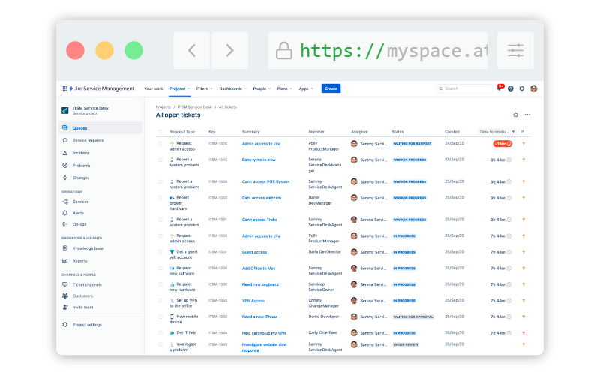The height and width of the screenshot is (375, 600).
Task: Open Knowledge base in the sidebar
Action: tap(88, 248)
